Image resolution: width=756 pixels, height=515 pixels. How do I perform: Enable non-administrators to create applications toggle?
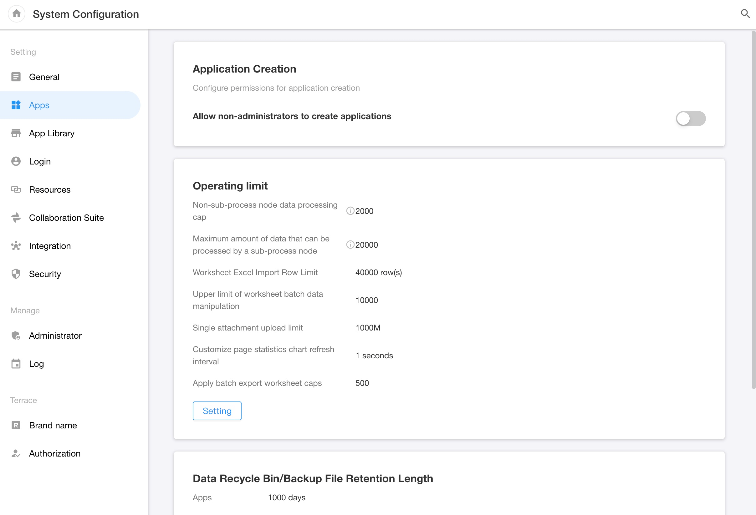(x=690, y=119)
